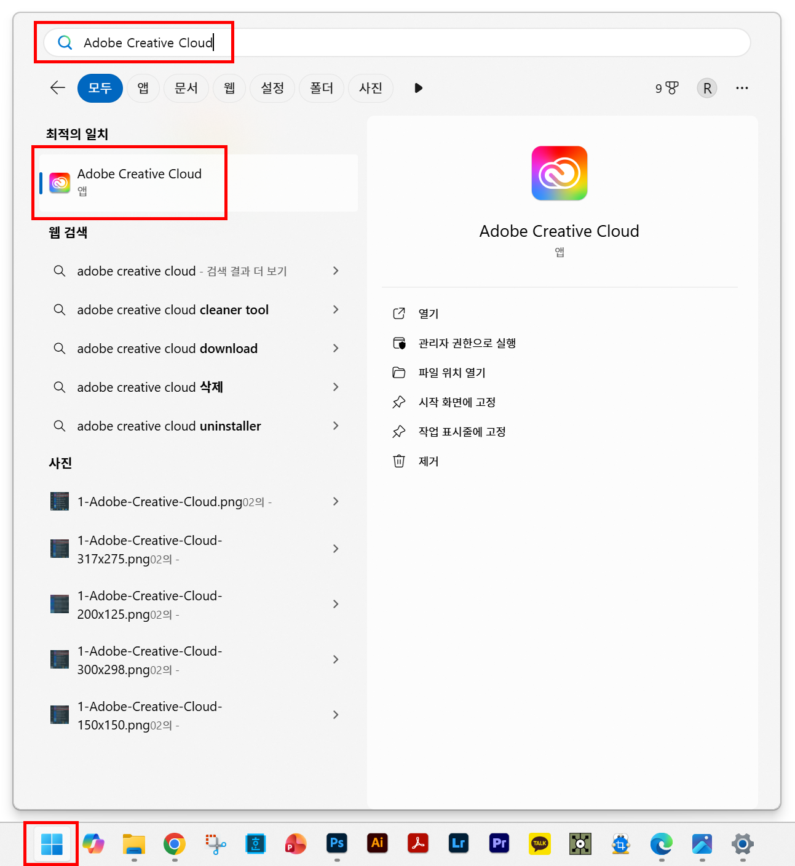Click 관리자 권한으로 실행 option

click(x=467, y=343)
